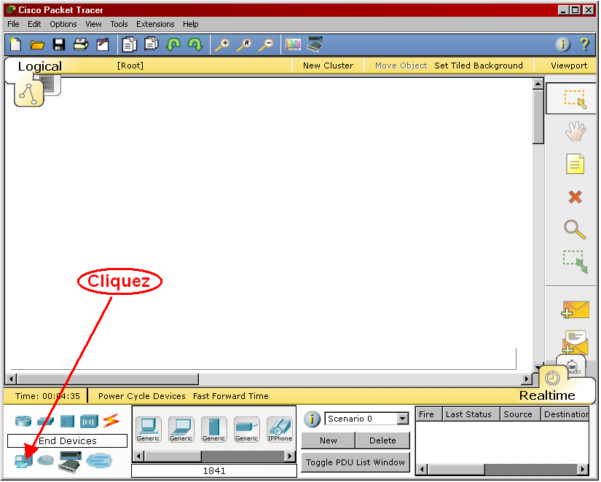Open the scenario information i icon
The width and height of the screenshot is (601, 482).
(312, 419)
